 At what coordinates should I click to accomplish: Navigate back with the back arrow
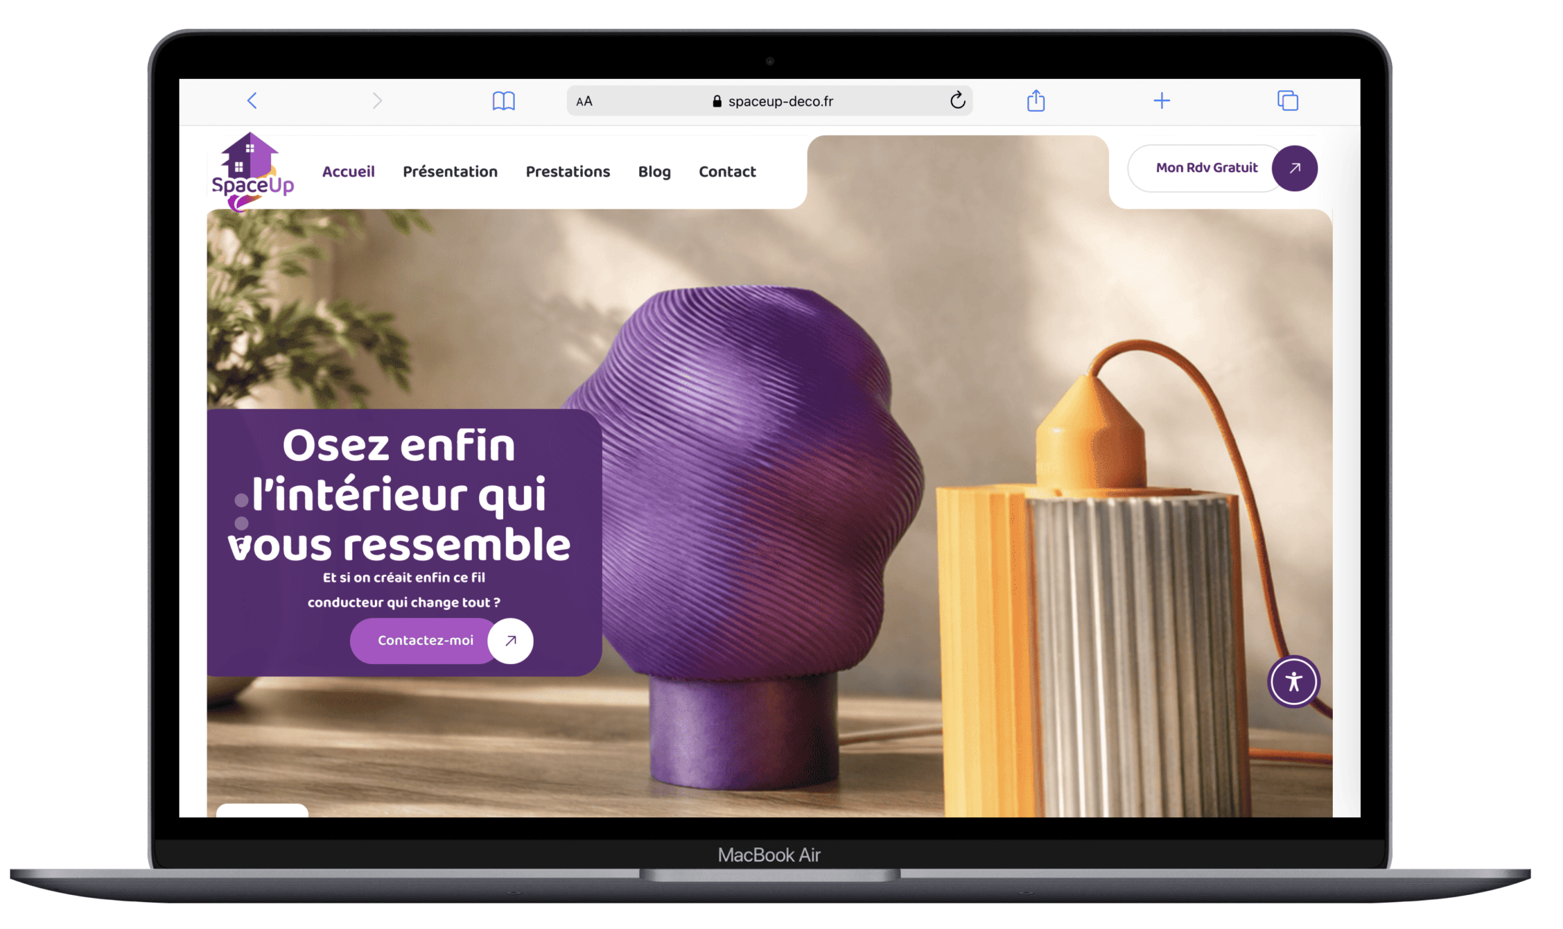click(252, 100)
